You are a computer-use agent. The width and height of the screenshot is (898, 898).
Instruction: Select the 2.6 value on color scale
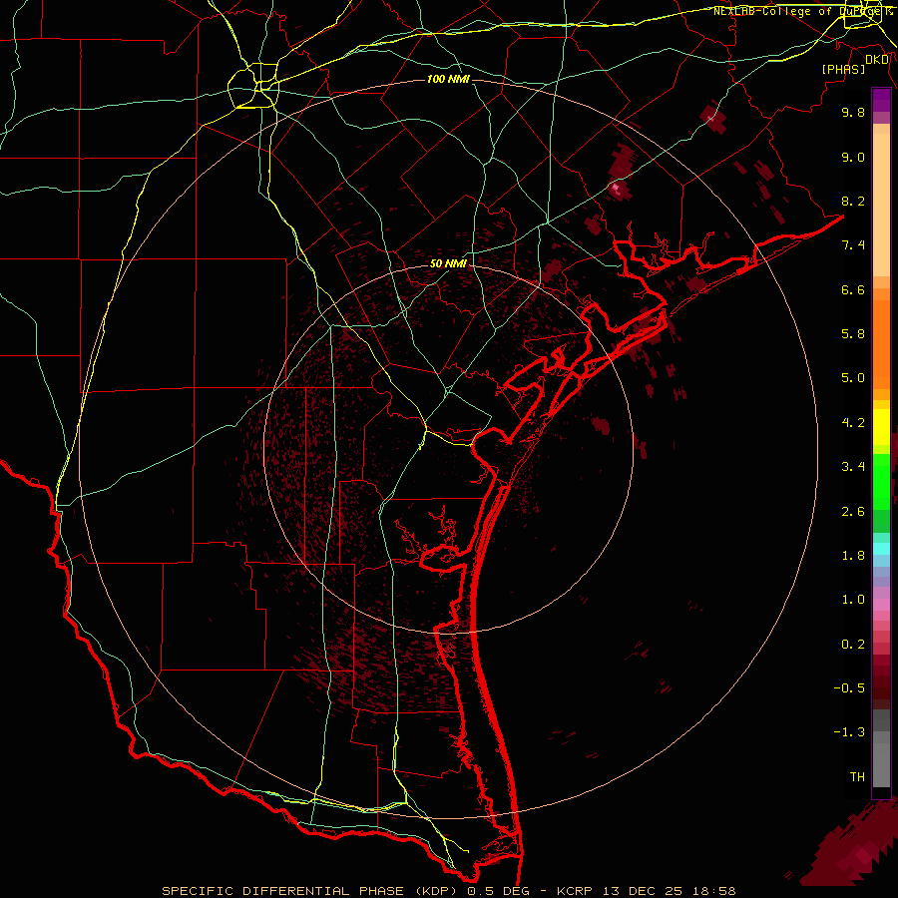[x=853, y=512]
